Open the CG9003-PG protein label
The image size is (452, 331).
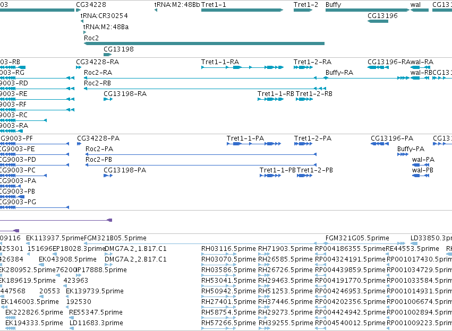pos(18,202)
